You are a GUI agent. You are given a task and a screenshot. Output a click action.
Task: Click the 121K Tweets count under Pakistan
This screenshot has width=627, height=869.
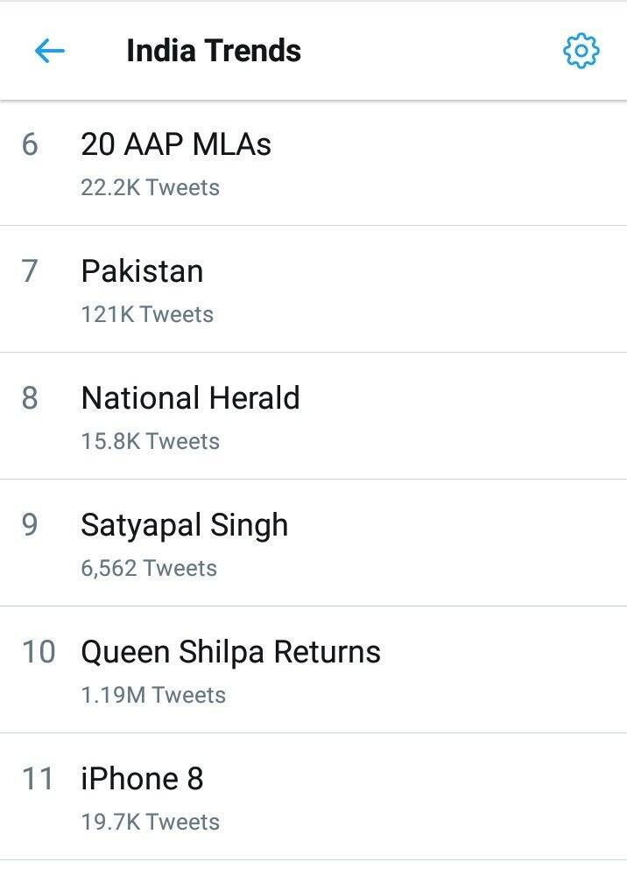pos(145,314)
